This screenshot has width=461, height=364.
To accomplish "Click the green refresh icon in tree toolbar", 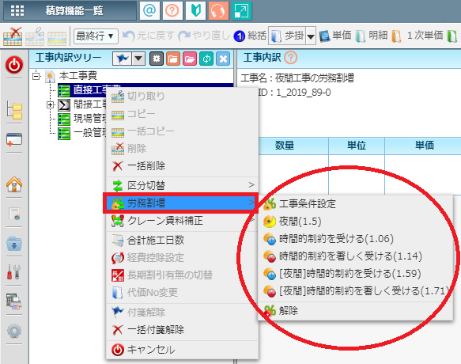I will coord(206,59).
